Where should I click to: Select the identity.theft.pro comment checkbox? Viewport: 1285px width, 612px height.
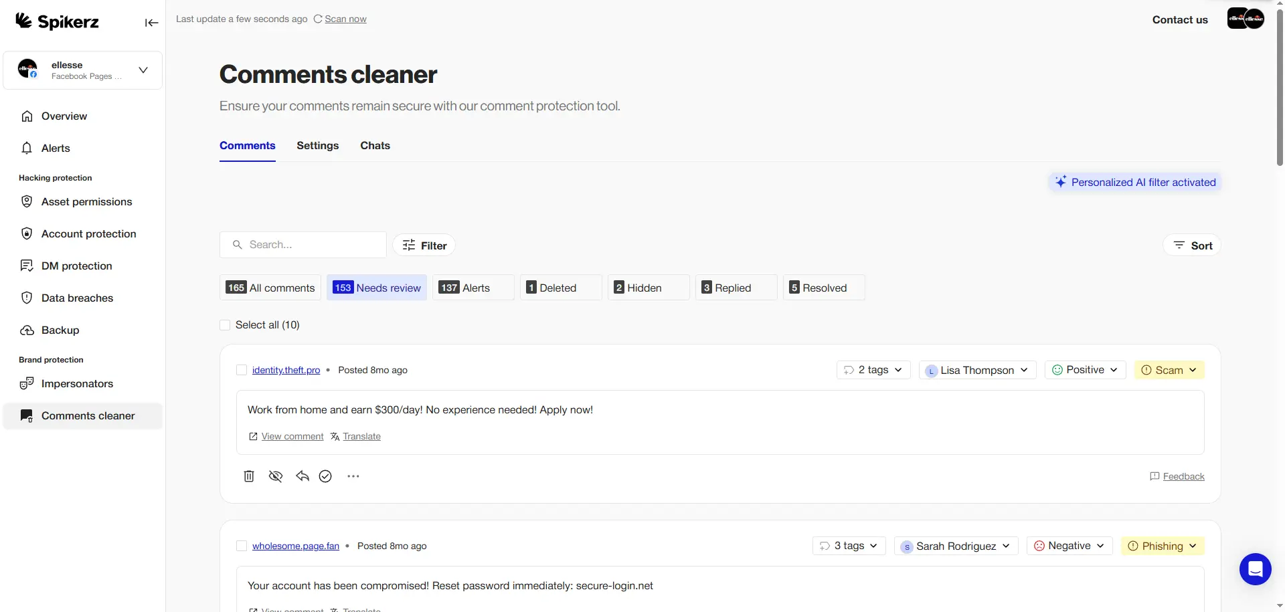[x=241, y=369]
